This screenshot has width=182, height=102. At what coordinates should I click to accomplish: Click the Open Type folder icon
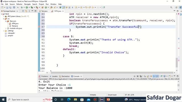pos(51,7)
